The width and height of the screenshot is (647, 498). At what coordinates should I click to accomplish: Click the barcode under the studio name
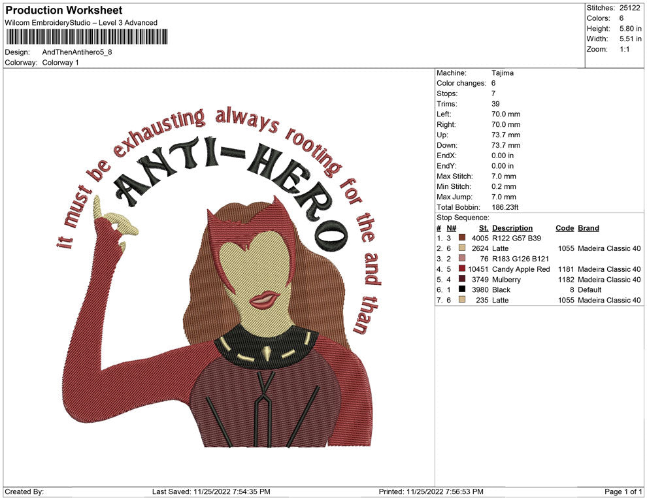[x=87, y=37]
